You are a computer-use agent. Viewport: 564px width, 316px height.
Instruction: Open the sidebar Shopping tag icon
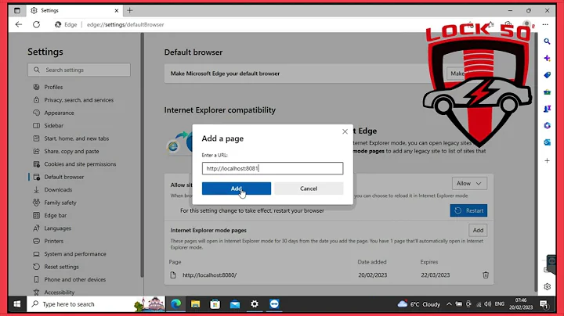pyautogui.click(x=547, y=75)
